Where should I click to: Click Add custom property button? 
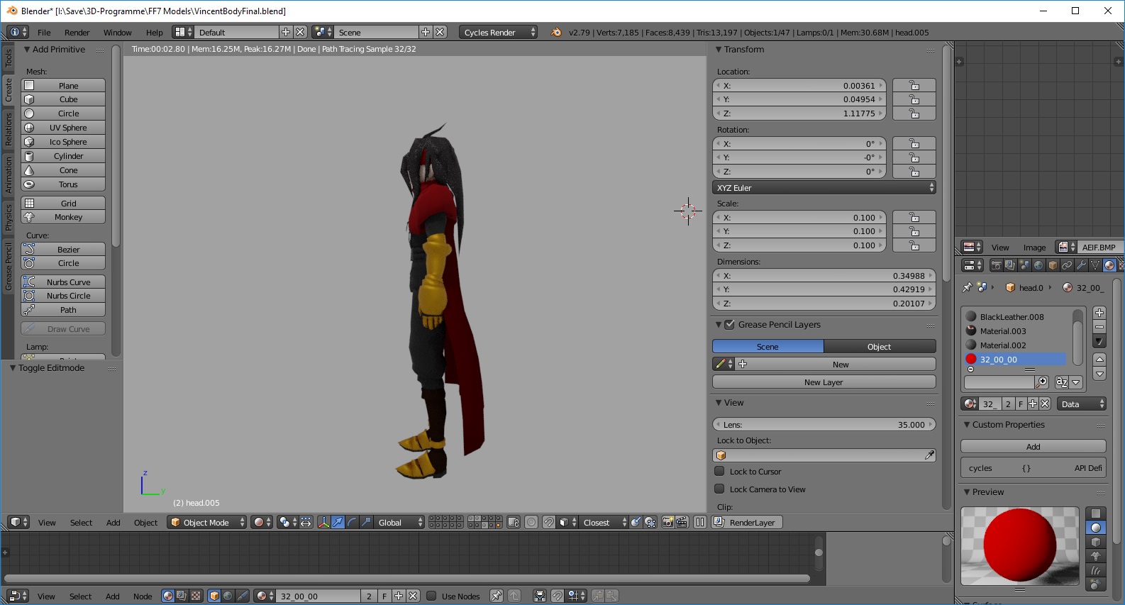(x=1033, y=447)
